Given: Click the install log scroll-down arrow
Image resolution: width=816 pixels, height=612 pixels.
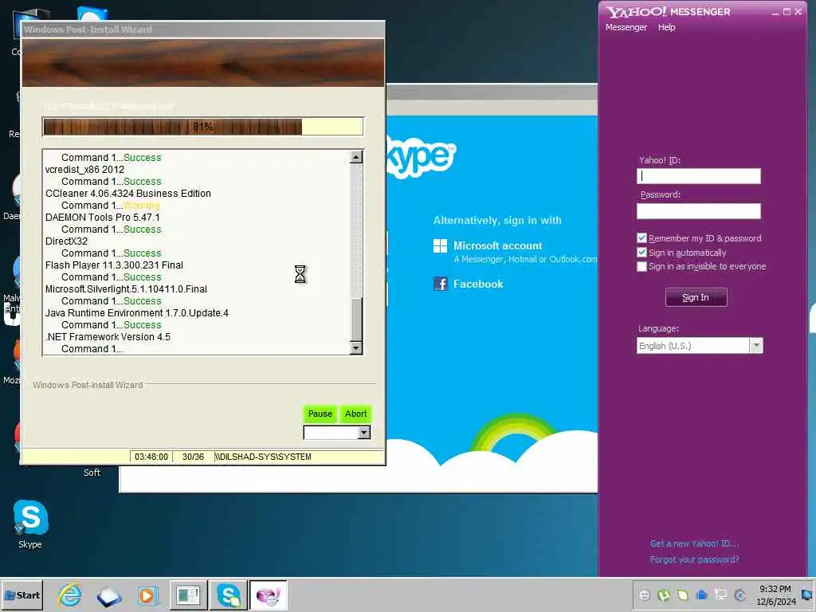Looking at the screenshot, I should click(356, 347).
